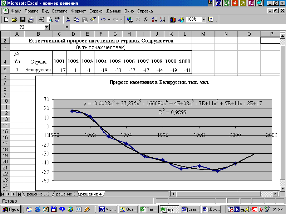This screenshot has height=214, width=286.
Task: Open the undo history dropdown arrow
Action: (x=109, y=20)
